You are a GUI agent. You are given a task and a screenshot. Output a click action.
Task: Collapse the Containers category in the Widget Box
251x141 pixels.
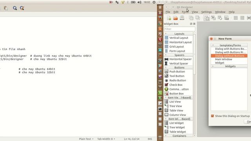tap(166, 136)
